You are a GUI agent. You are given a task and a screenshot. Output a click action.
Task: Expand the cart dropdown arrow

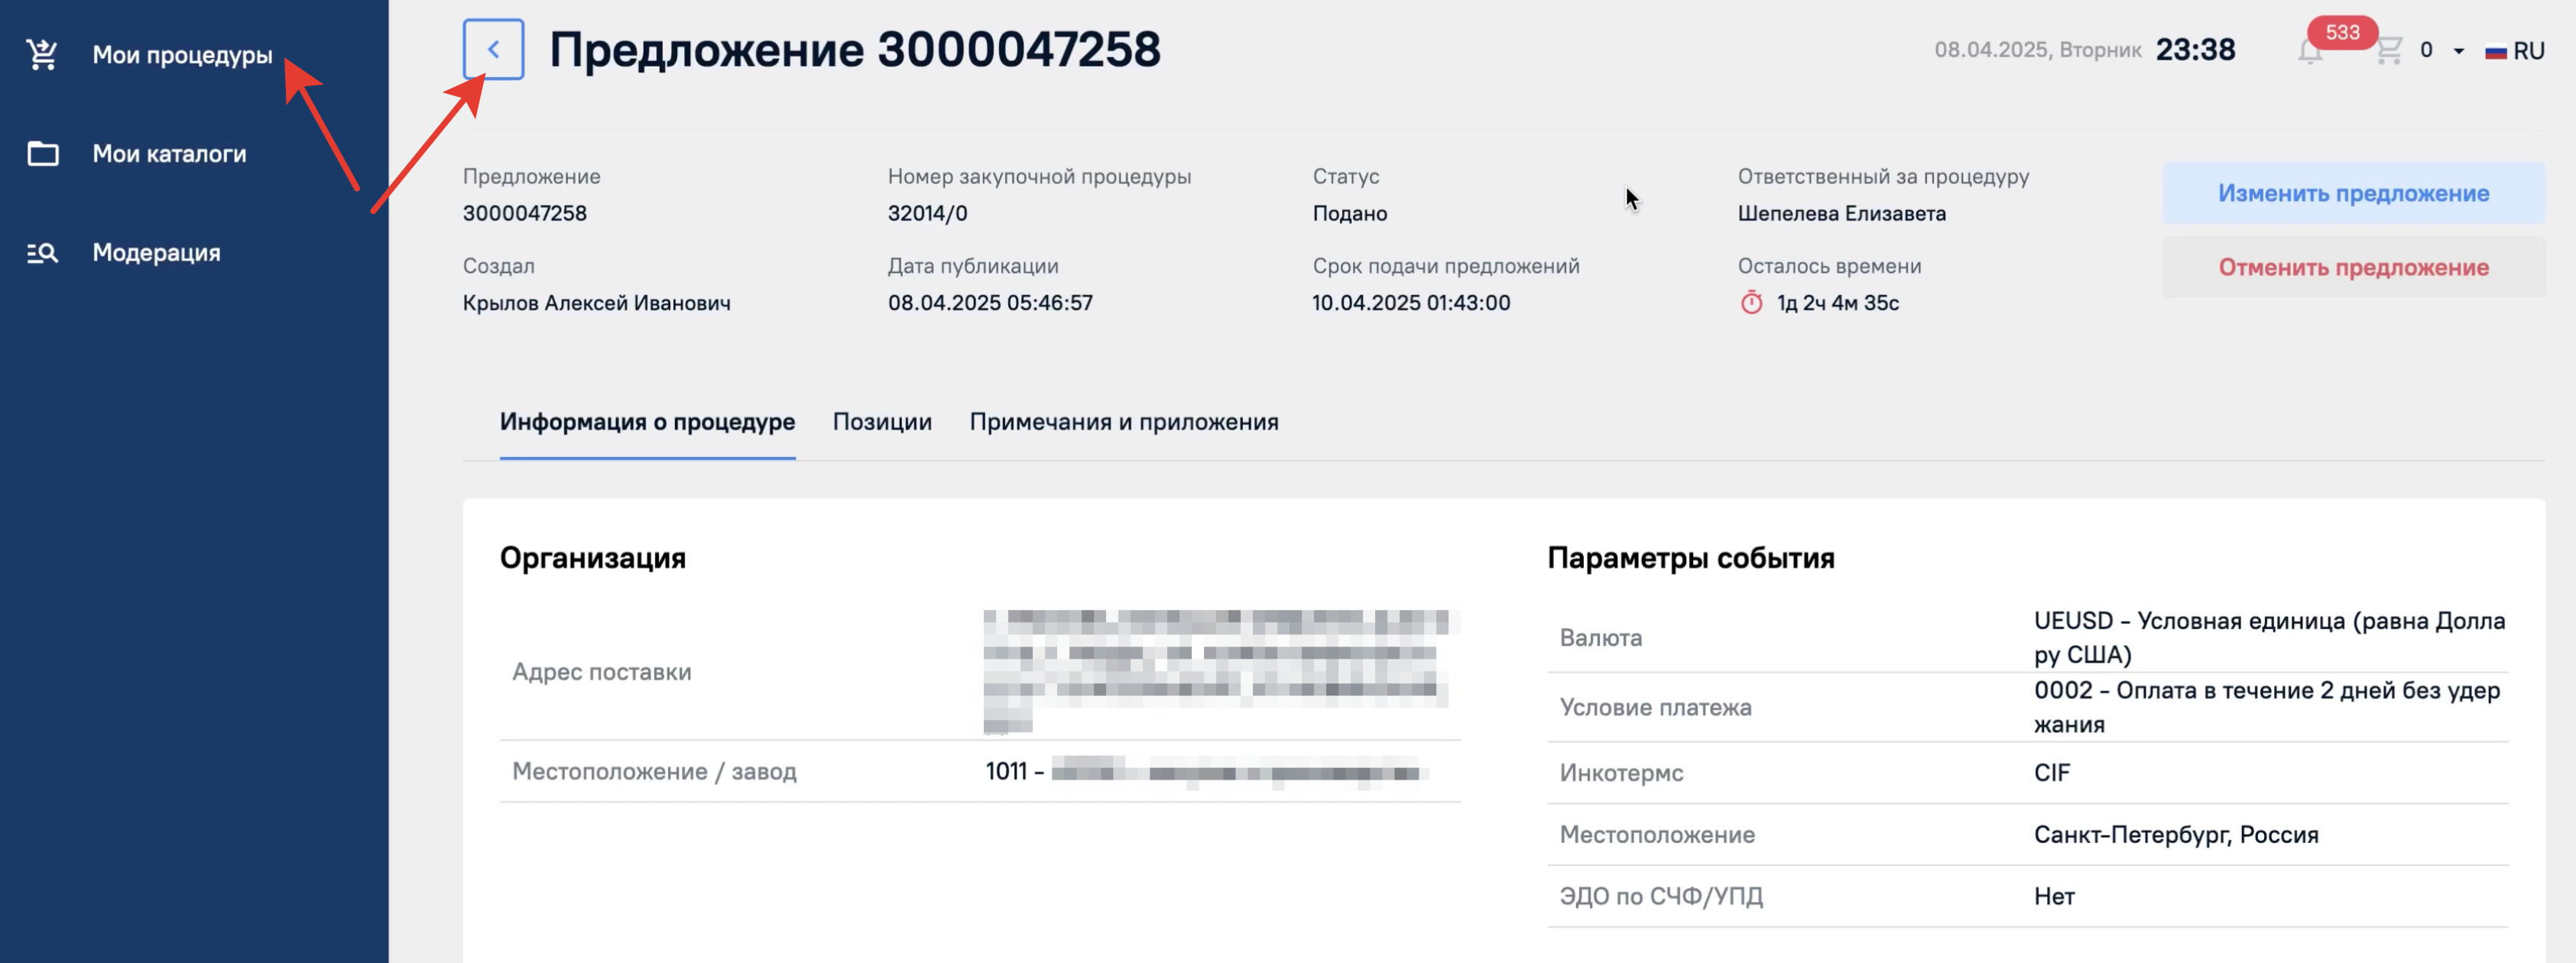(x=2458, y=51)
